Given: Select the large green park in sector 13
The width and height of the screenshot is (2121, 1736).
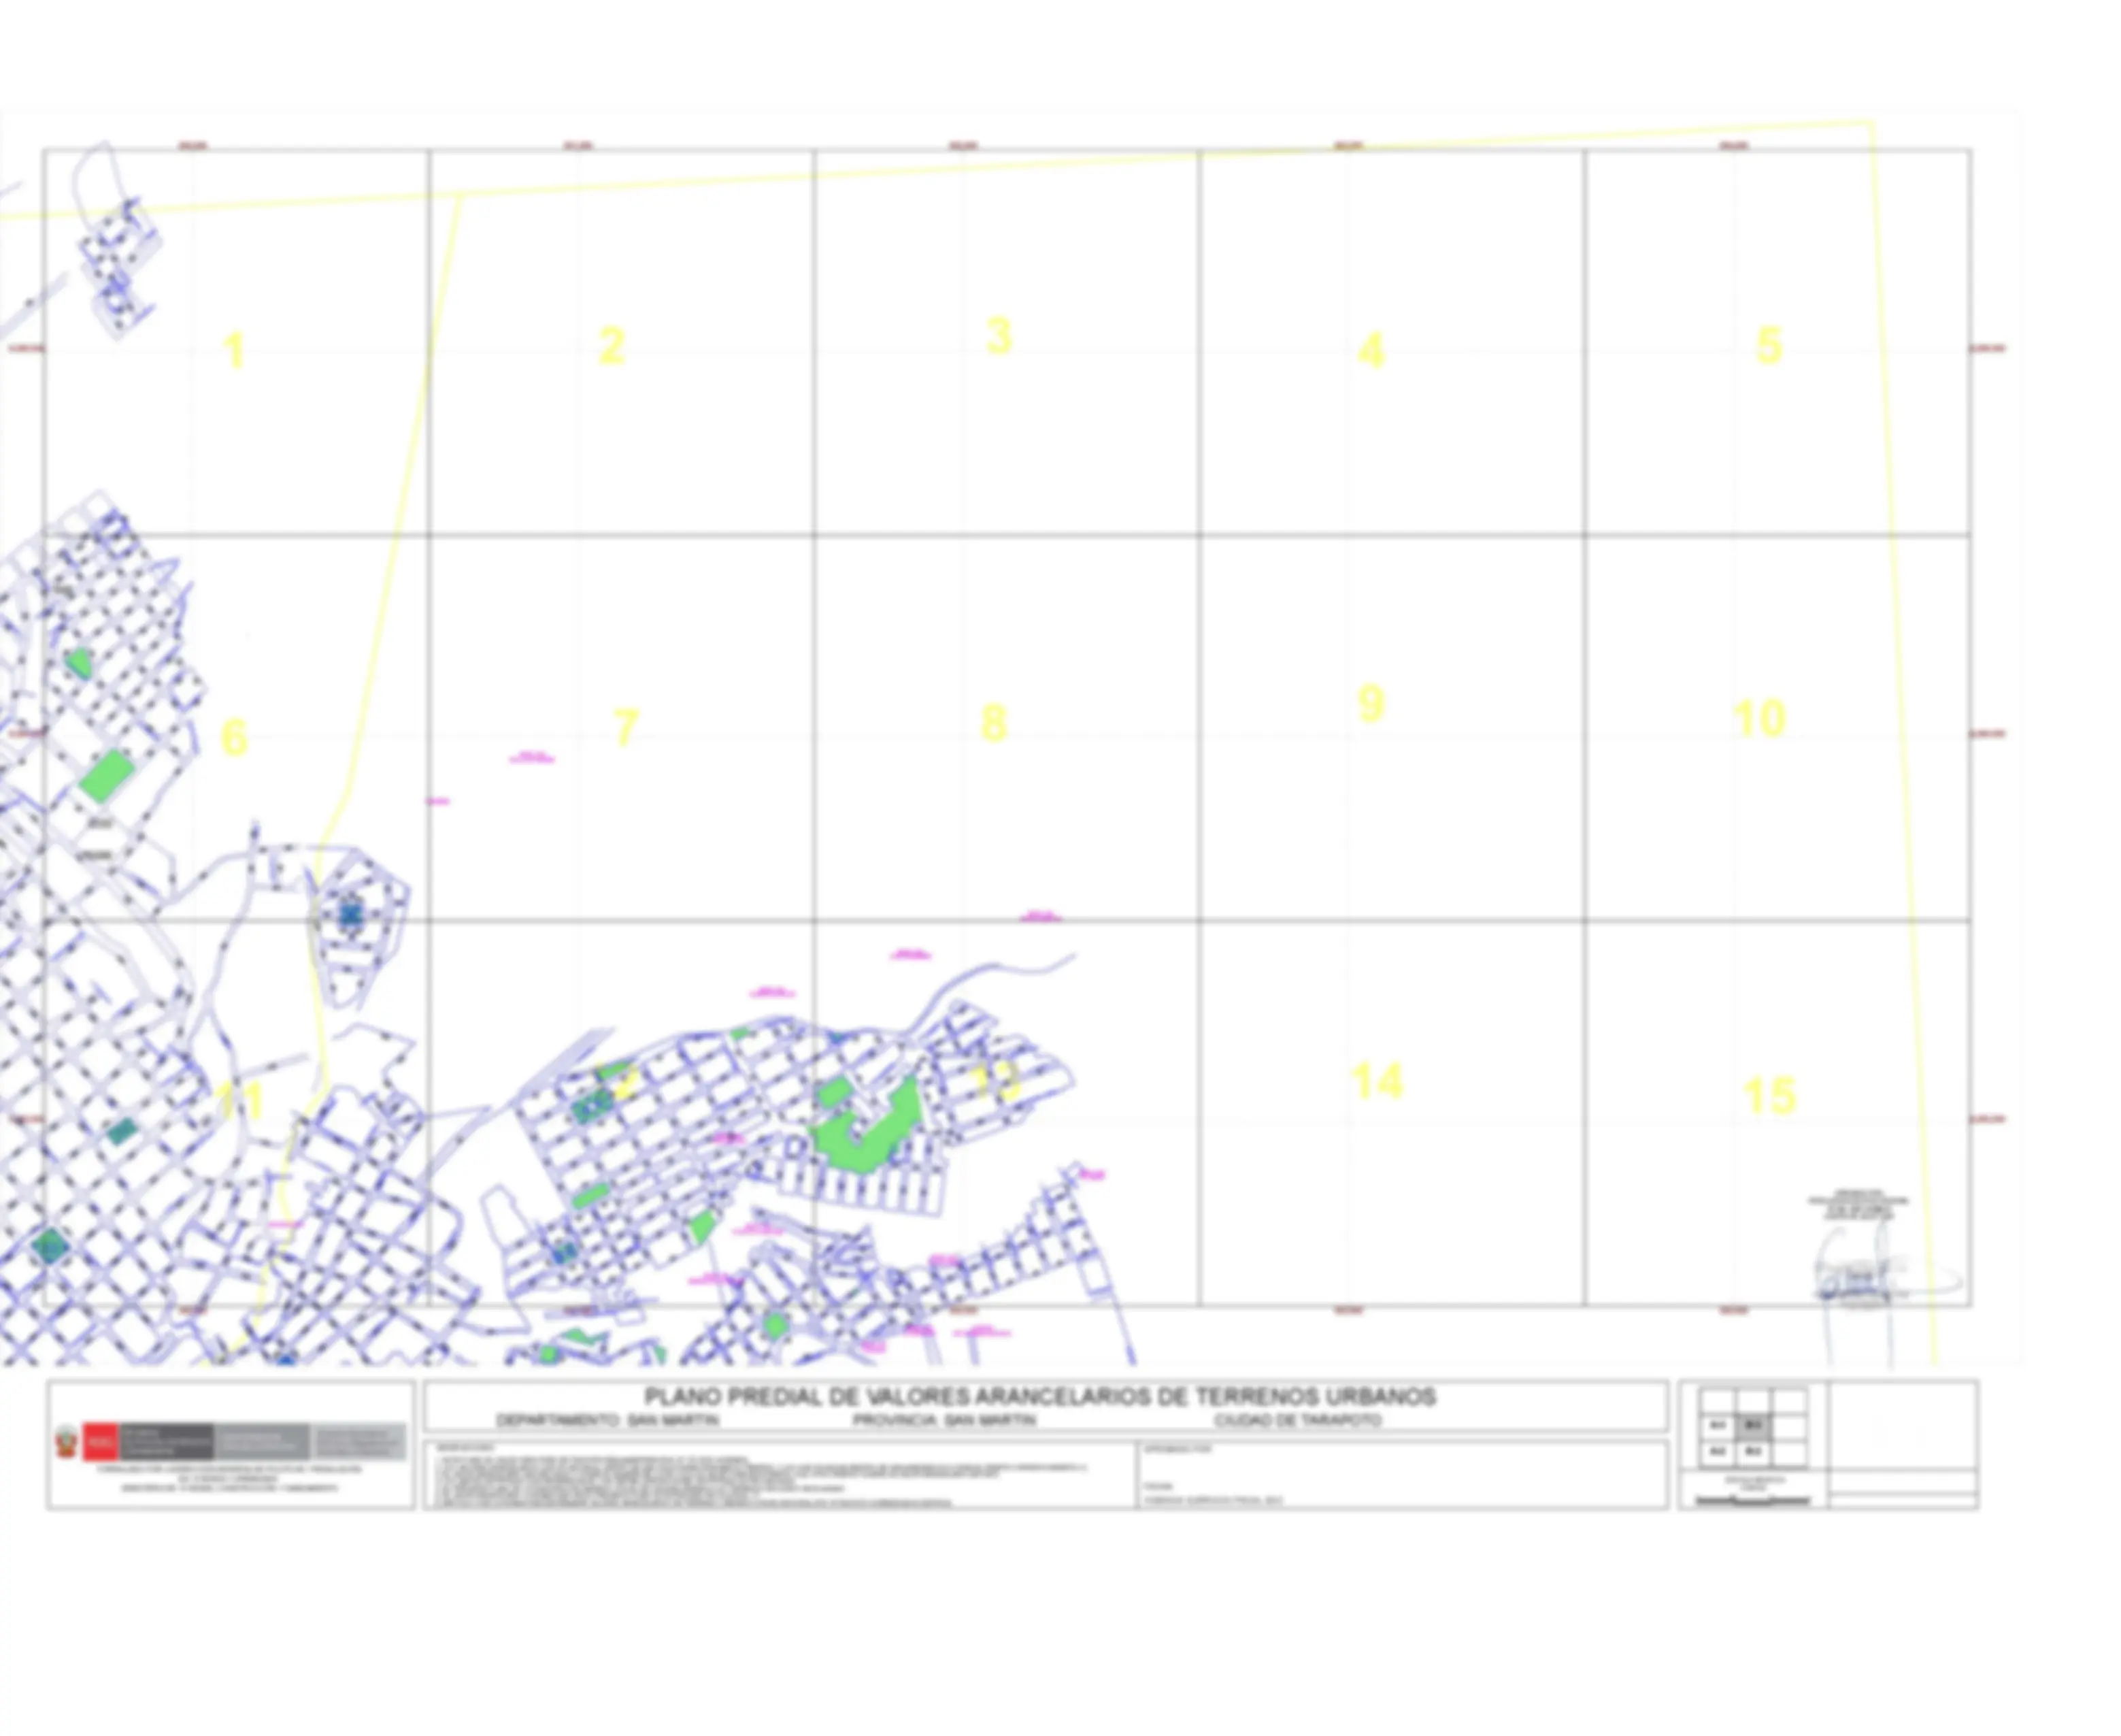Looking at the screenshot, I should pyautogui.click(x=865, y=1126).
